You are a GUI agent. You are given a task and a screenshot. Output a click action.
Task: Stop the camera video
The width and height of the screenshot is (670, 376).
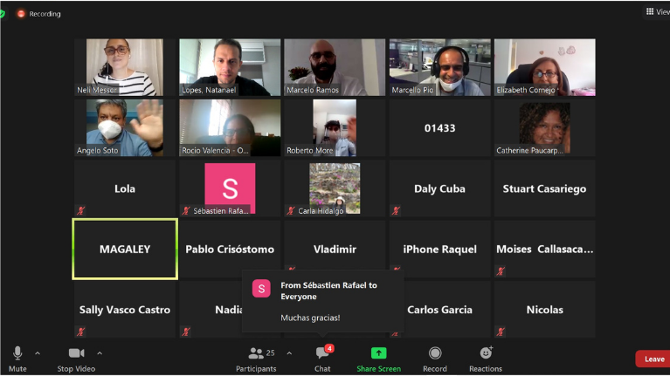(x=76, y=357)
